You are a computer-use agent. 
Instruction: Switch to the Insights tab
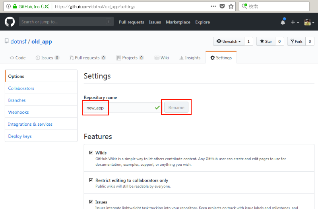pyautogui.click(x=190, y=58)
